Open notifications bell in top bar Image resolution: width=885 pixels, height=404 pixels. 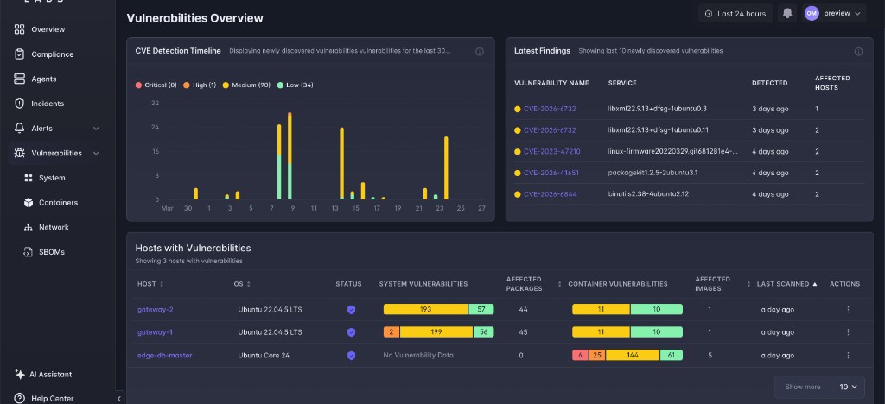click(787, 13)
